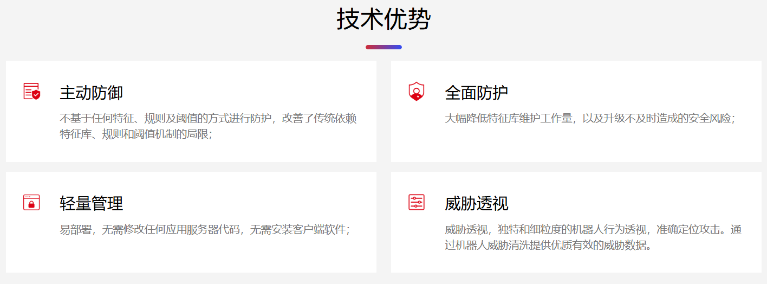Click the 全面防护 person shield icon

pos(416,91)
